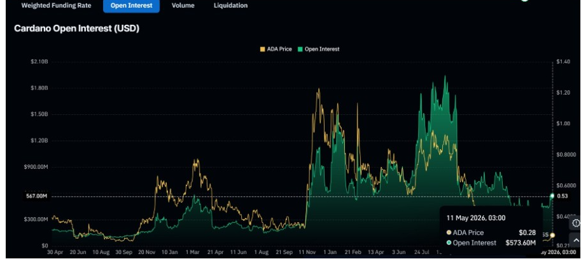The height and width of the screenshot is (259, 581).
Task: Click the $300.00M axis label
Action: tap(36, 219)
